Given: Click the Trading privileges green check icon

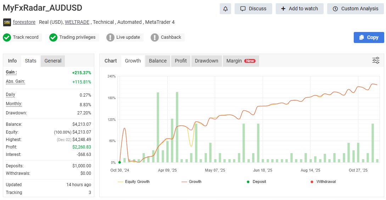Looking at the screenshot, I should (x=53, y=38).
